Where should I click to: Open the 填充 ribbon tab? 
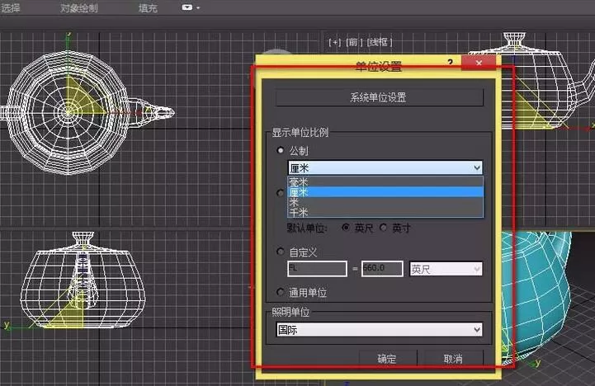(x=148, y=8)
